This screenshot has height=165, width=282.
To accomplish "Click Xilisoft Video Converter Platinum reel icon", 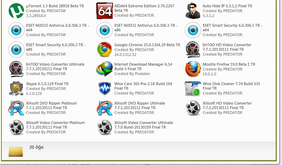I will click(16, 127).
